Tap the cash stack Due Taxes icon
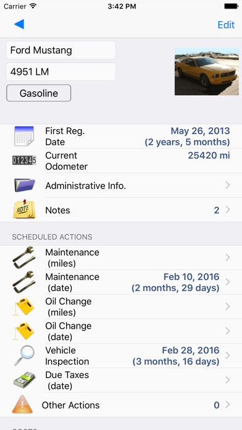 coord(24,380)
